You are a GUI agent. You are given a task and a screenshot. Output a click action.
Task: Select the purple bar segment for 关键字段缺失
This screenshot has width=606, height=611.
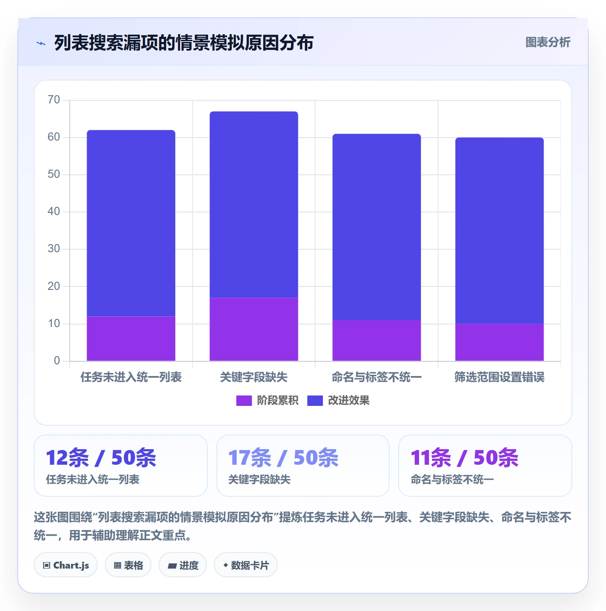254,329
